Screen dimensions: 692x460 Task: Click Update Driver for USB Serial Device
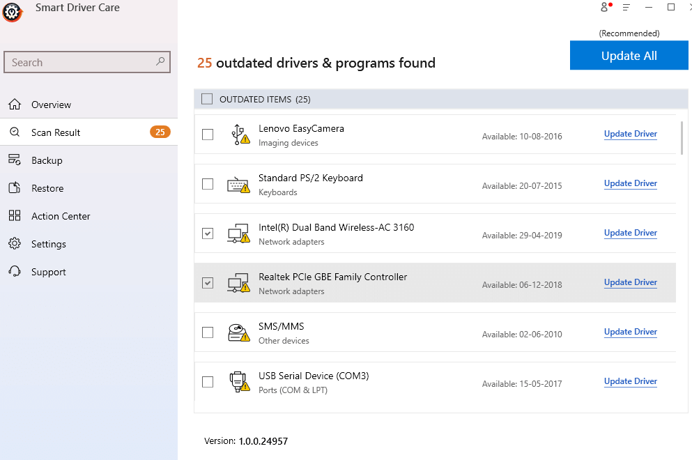tap(630, 381)
